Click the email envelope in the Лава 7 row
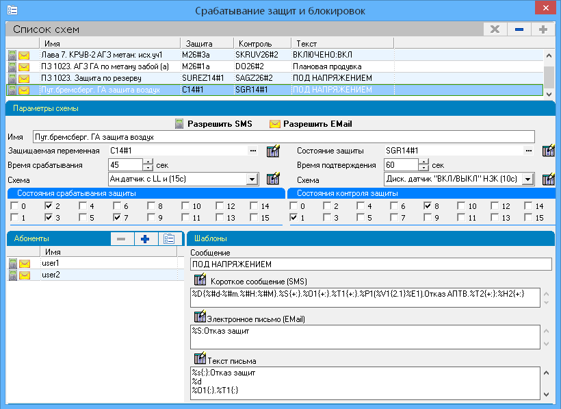 pos(24,55)
